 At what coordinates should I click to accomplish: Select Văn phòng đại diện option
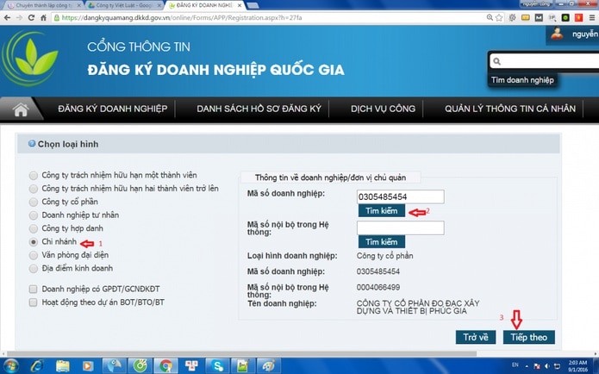pyautogui.click(x=34, y=255)
